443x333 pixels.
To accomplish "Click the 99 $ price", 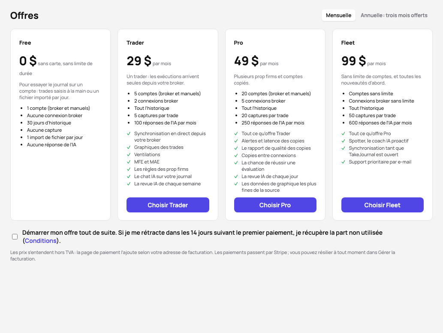I will click(353, 61).
